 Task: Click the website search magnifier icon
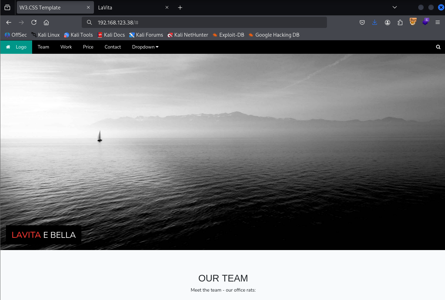tap(438, 47)
